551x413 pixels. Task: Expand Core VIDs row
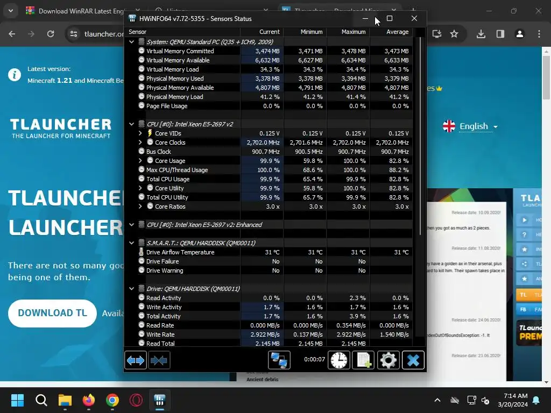pos(140,133)
